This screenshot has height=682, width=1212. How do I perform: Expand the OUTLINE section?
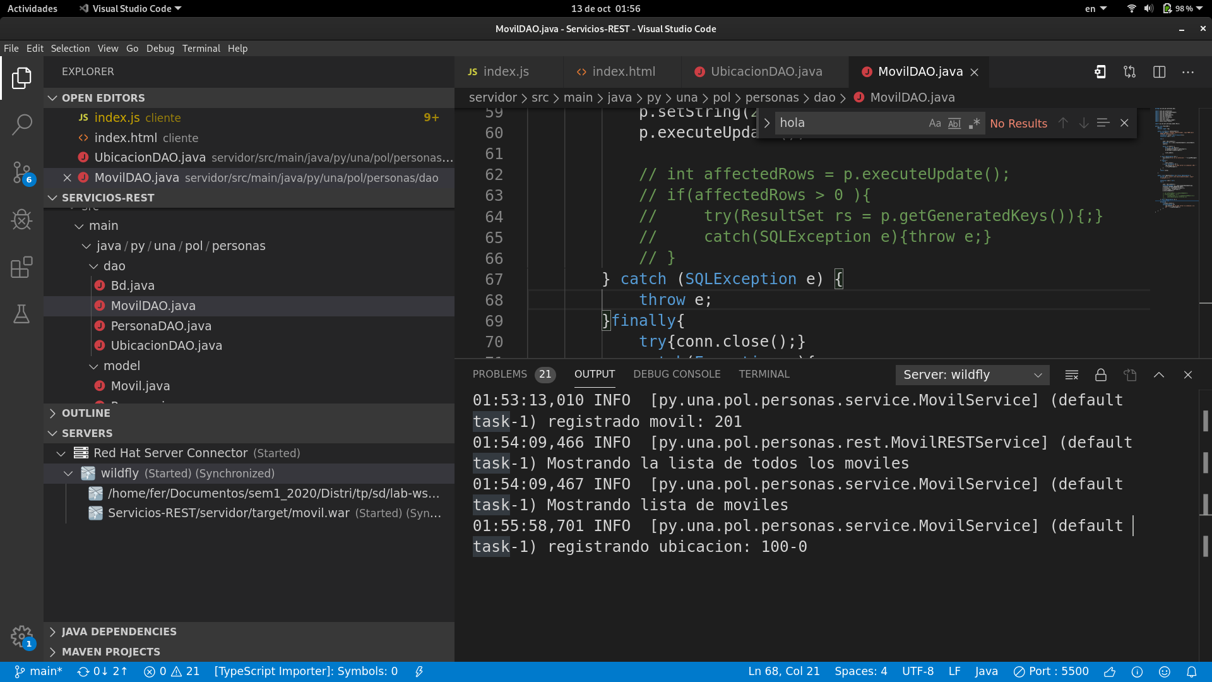(x=86, y=413)
